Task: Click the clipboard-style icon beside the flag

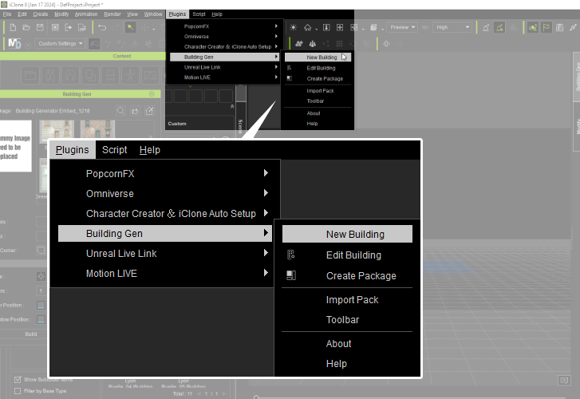Action: pos(559,27)
